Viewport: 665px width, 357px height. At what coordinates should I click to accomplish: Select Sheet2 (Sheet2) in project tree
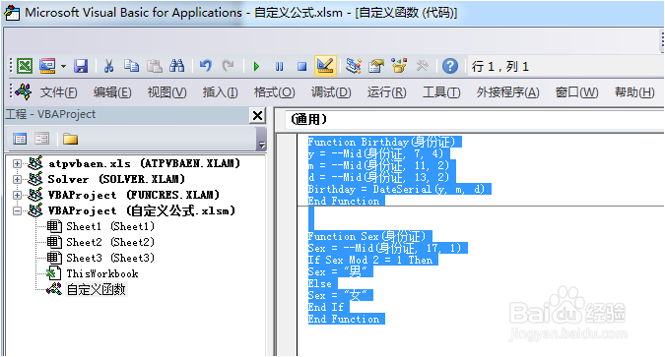(110, 242)
